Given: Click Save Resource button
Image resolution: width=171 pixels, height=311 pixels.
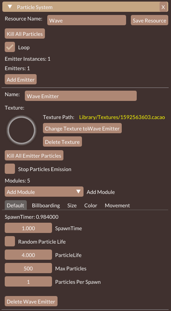Looking at the screenshot, I should click(x=149, y=20).
